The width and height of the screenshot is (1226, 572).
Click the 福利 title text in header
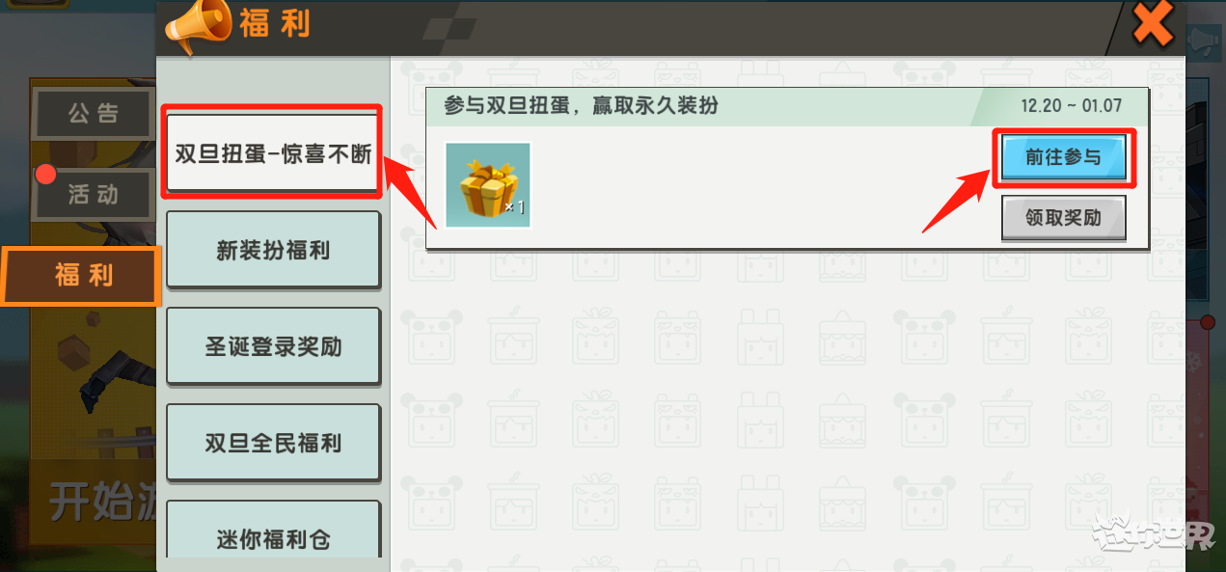tap(275, 23)
